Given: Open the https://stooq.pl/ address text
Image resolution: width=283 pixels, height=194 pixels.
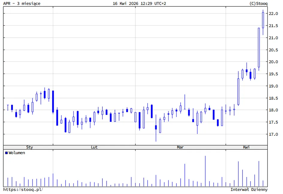Looking at the screenshot, I should click(23, 190).
